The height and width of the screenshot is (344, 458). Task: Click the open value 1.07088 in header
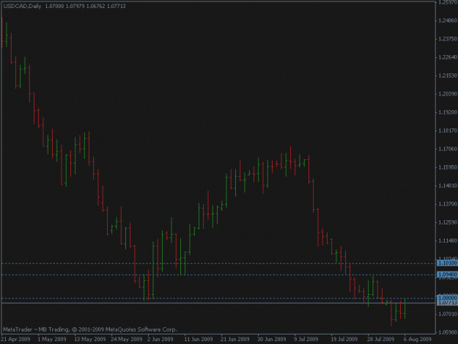click(x=54, y=6)
